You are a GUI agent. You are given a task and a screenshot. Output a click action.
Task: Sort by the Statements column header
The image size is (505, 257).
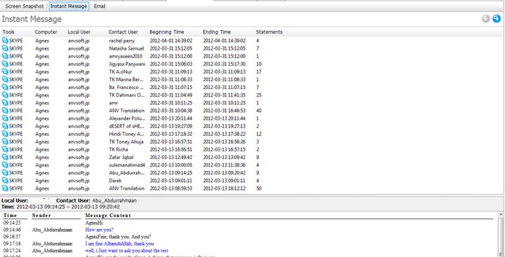(x=269, y=32)
